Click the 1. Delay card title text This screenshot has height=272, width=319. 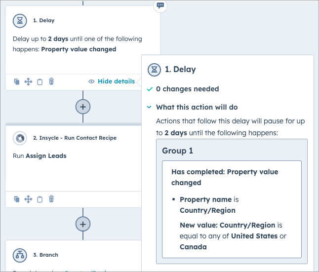(44, 21)
